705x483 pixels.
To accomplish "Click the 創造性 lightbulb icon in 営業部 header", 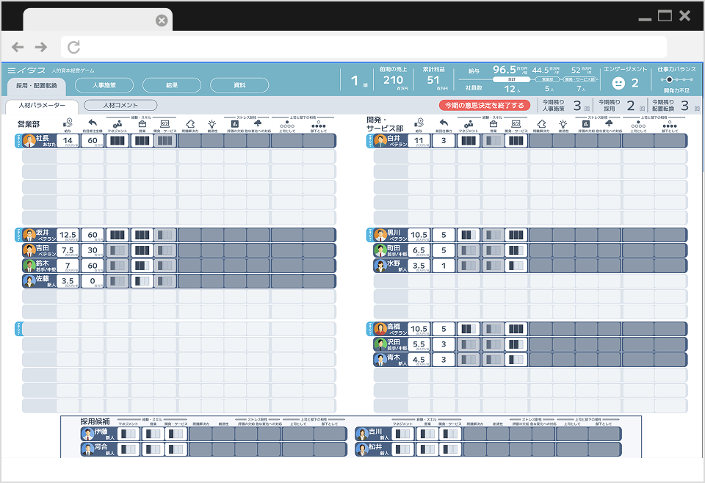I will pyautogui.click(x=212, y=124).
